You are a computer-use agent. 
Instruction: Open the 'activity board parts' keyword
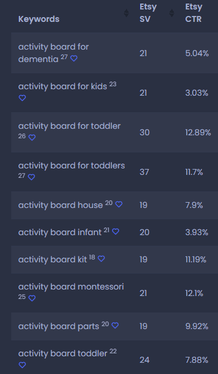coord(59,326)
